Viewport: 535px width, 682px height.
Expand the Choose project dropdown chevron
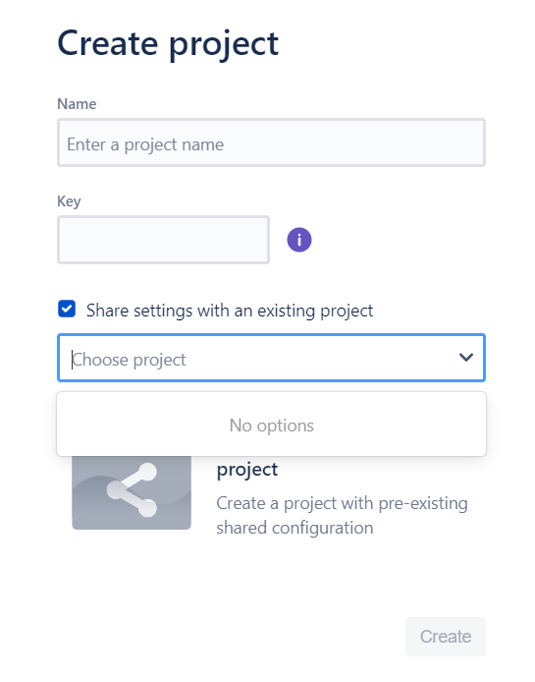(x=466, y=358)
